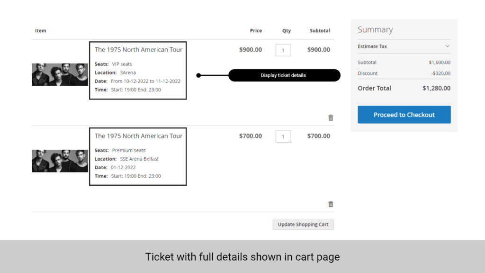The width and height of the screenshot is (485, 273).
Task: Click the Display ticket details callout label
Action: tap(283, 75)
